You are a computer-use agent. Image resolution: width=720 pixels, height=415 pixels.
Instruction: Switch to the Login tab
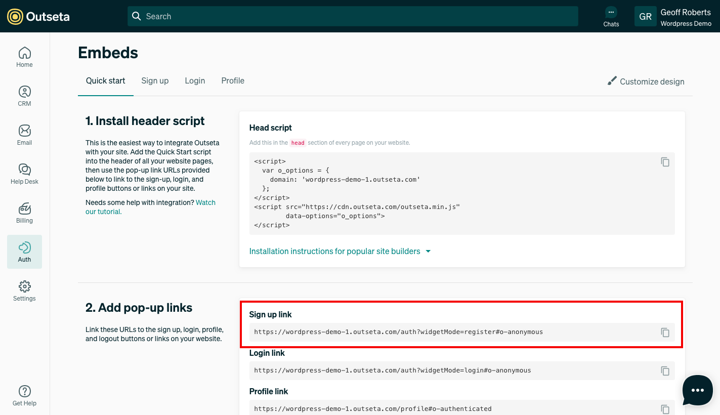click(195, 81)
